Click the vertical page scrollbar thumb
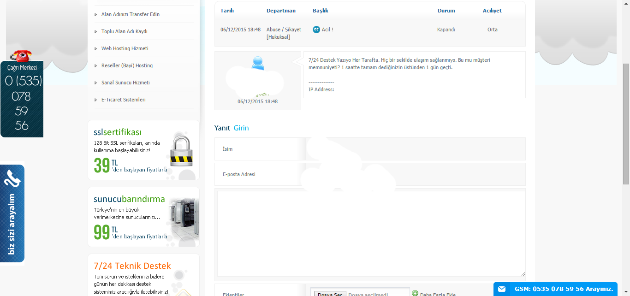630x296 pixels. 626,124
